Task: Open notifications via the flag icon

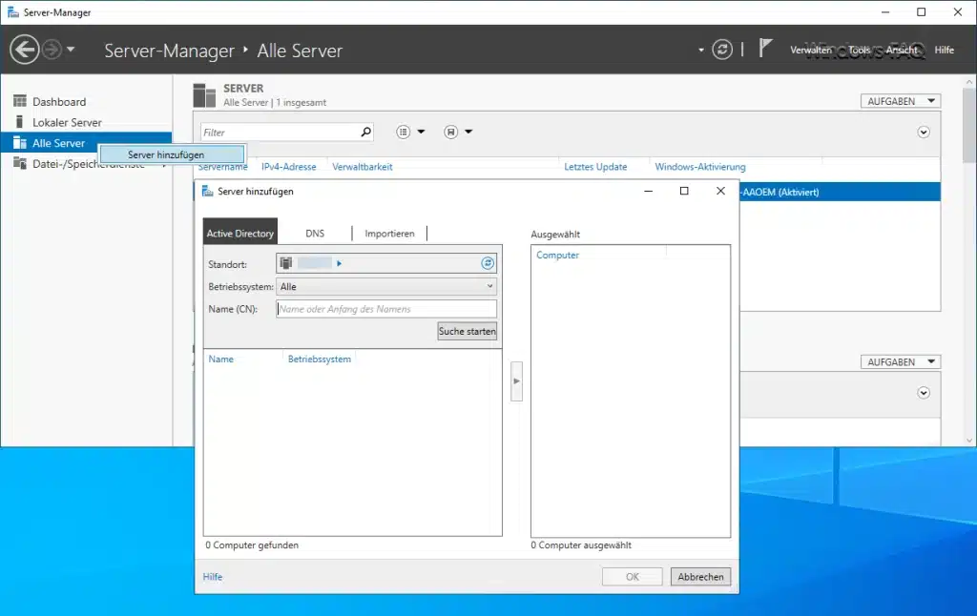Action: (763, 46)
